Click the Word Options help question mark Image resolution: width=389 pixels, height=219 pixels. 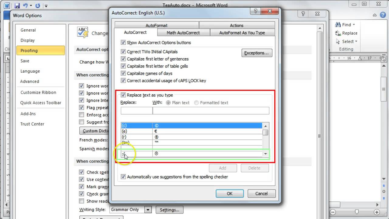pos(303,14)
